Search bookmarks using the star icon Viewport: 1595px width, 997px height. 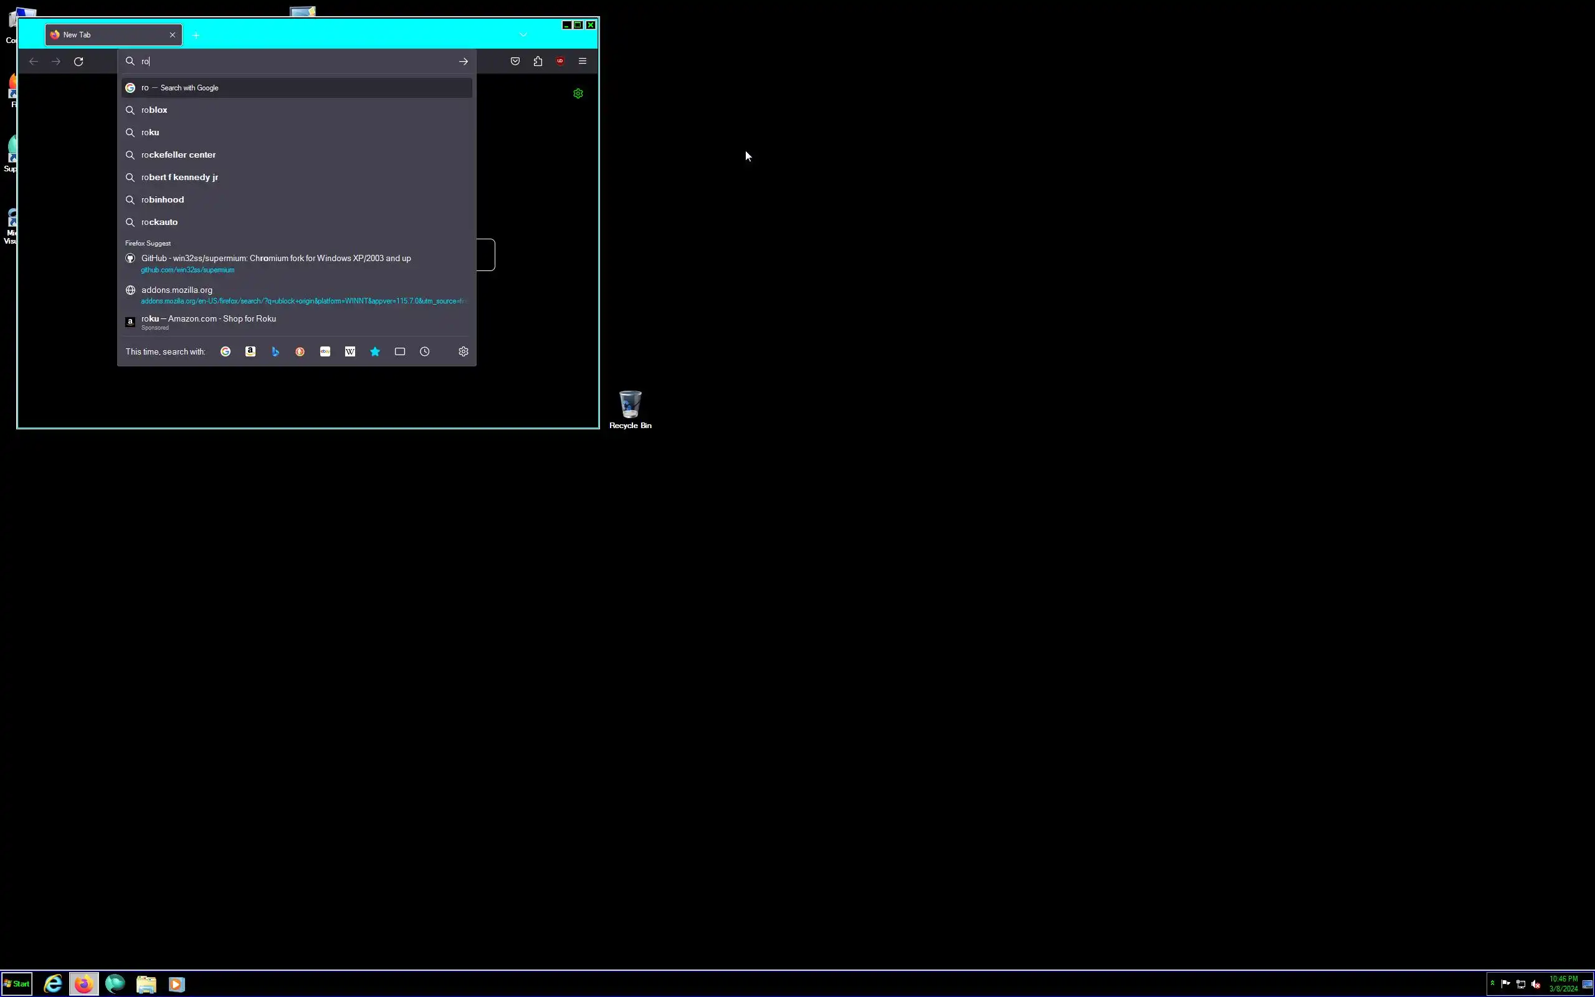coord(375,351)
